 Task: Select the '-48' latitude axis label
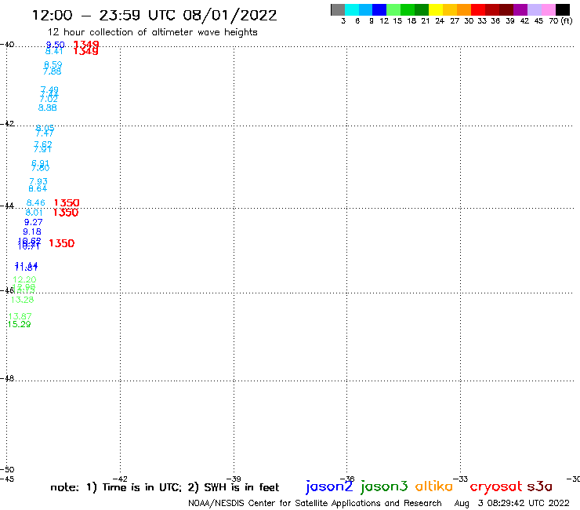coord(7,378)
